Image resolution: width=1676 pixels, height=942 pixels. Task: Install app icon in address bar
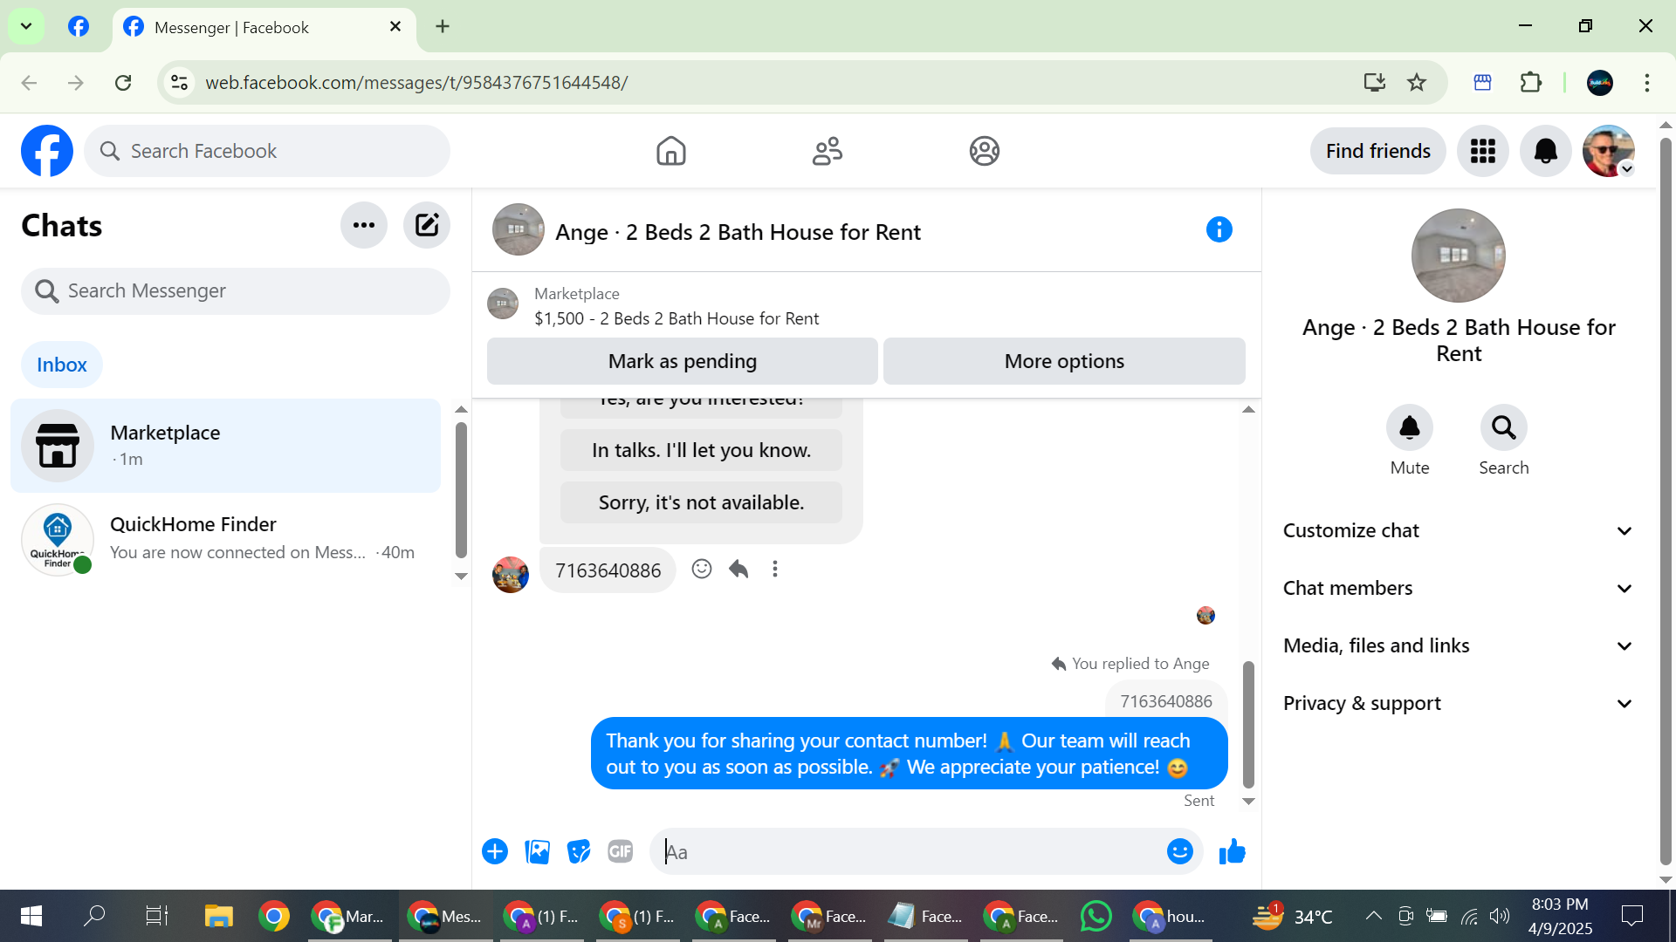click(x=1375, y=82)
